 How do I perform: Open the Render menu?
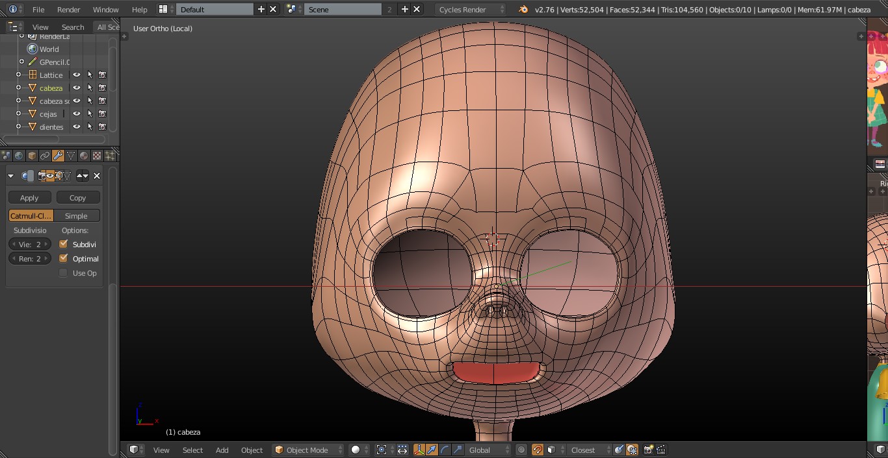68,10
